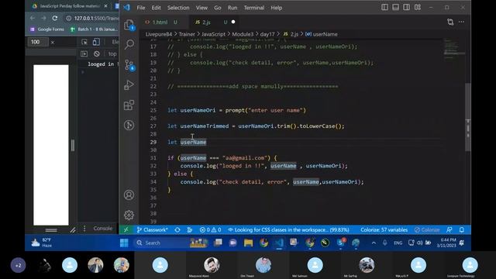
Task: Click the remote window indicator in status bar
Action: (x=126, y=230)
